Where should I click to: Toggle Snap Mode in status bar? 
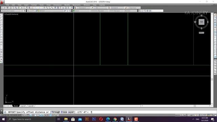(26, 115)
